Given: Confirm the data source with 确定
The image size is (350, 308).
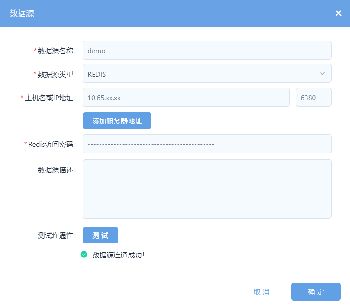Looking at the screenshot, I should tap(316, 292).
